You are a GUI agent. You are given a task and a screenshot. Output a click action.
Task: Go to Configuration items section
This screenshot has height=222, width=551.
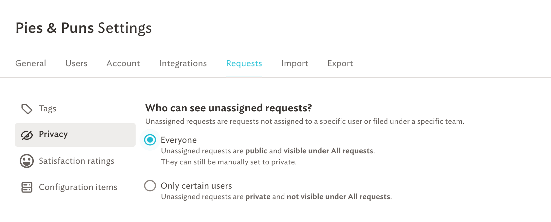point(75,187)
